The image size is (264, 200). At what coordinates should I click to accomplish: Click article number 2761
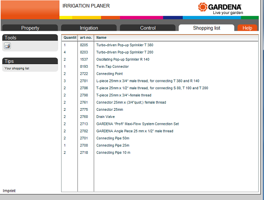point(84,102)
